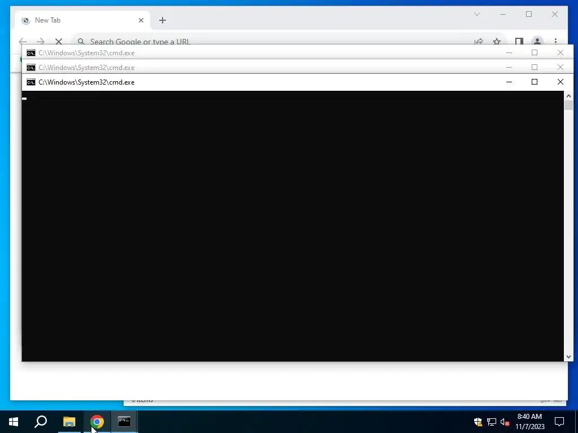
Task: Click the cmd vertical scrollbar thumb
Action: (x=568, y=105)
